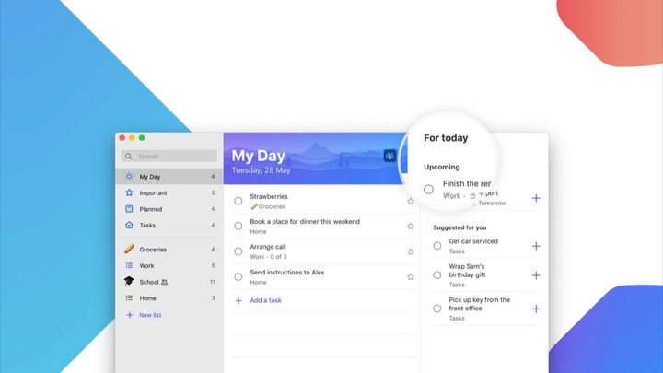Select the Work list
This screenshot has width=663, height=373.
click(169, 265)
